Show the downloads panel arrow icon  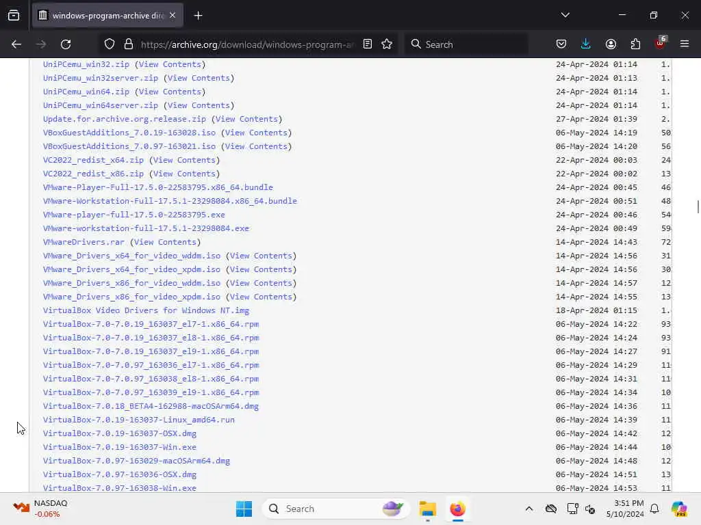pyautogui.click(x=586, y=44)
